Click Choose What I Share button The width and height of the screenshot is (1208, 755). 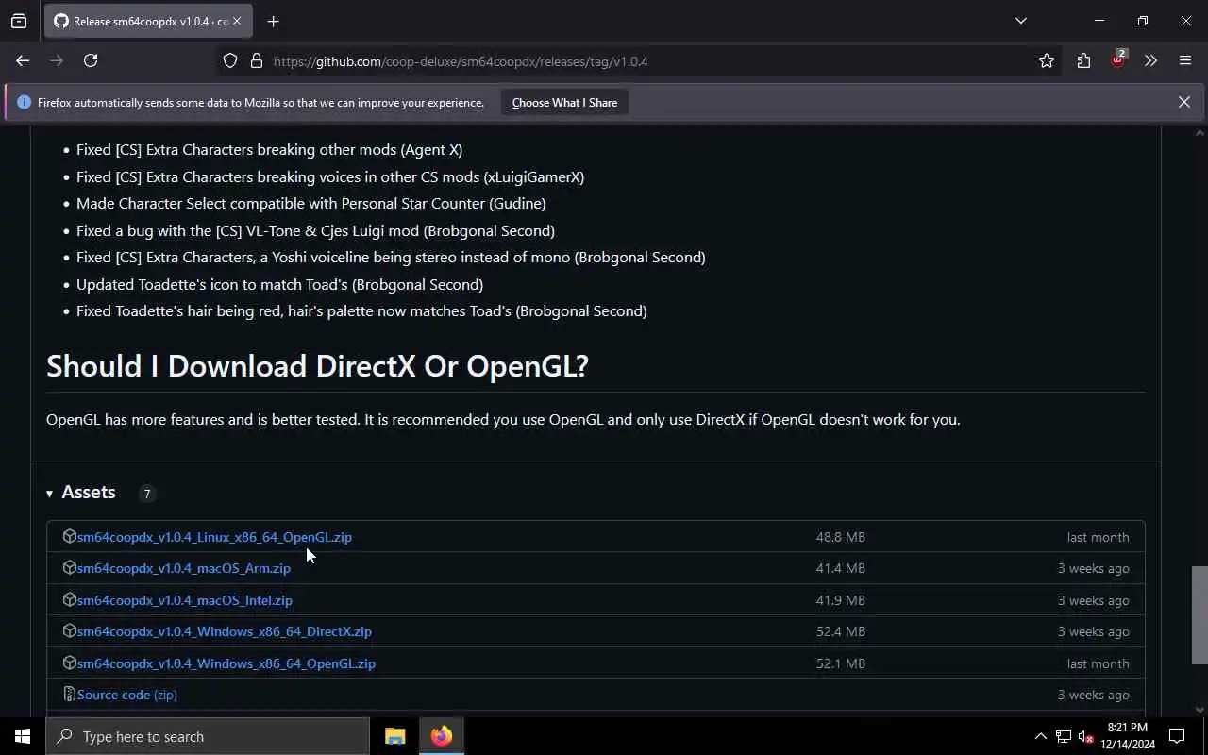[x=564, y=102]
